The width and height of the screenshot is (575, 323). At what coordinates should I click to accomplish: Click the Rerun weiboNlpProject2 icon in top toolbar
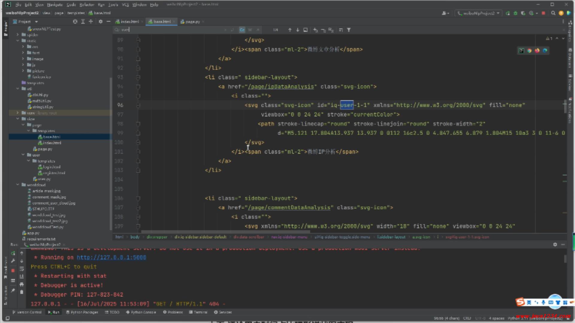508,13
